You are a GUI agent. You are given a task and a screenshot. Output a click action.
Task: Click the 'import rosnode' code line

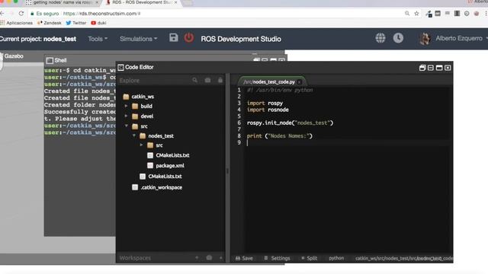tap(268, 110)
